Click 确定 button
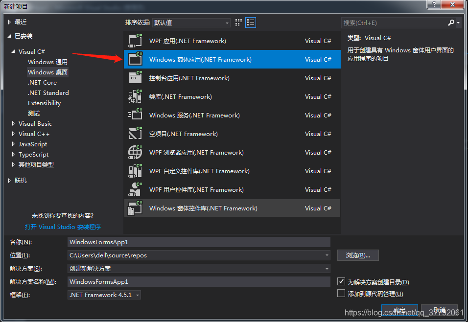 click(x=399, y=310)
